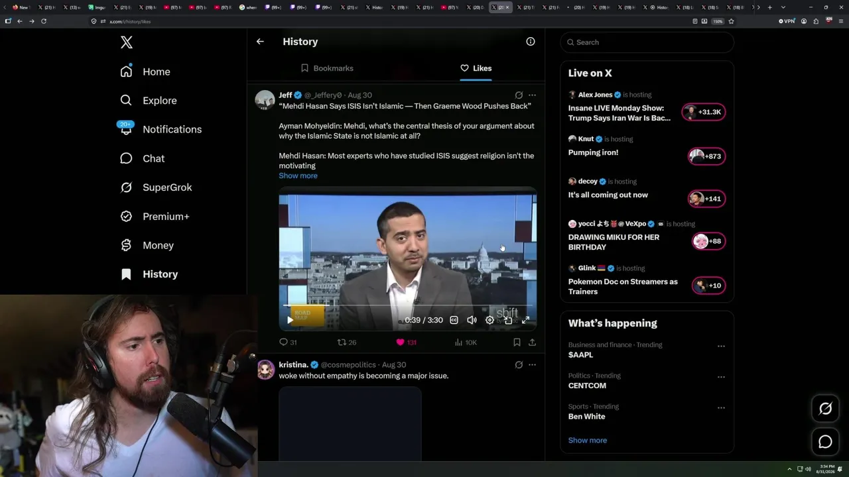Expand the video to fullscreen
849x477 pixels.
[525, 320]
